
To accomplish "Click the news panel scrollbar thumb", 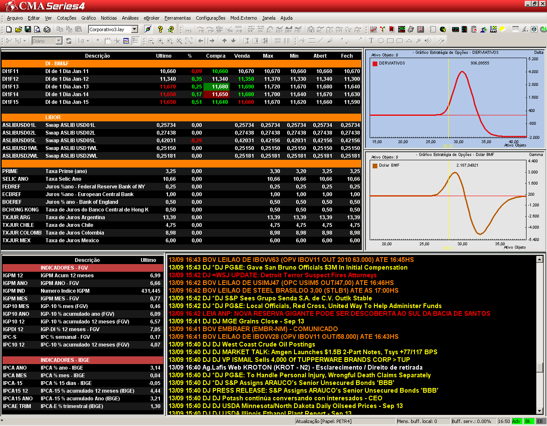I will click(539, 367).
